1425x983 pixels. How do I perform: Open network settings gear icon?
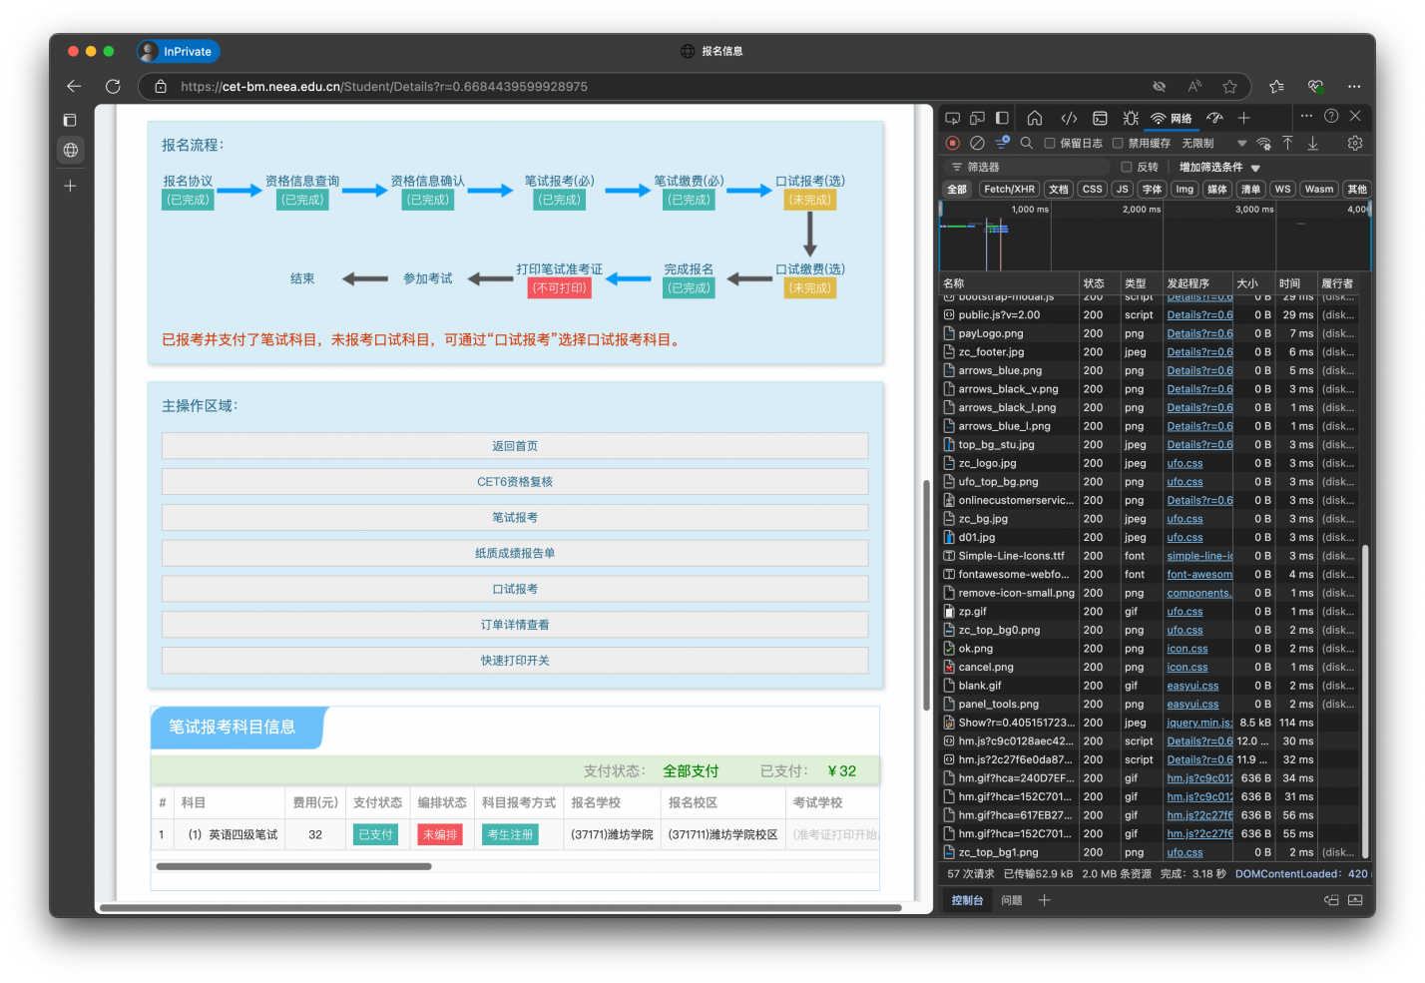tap(1354, 143)
